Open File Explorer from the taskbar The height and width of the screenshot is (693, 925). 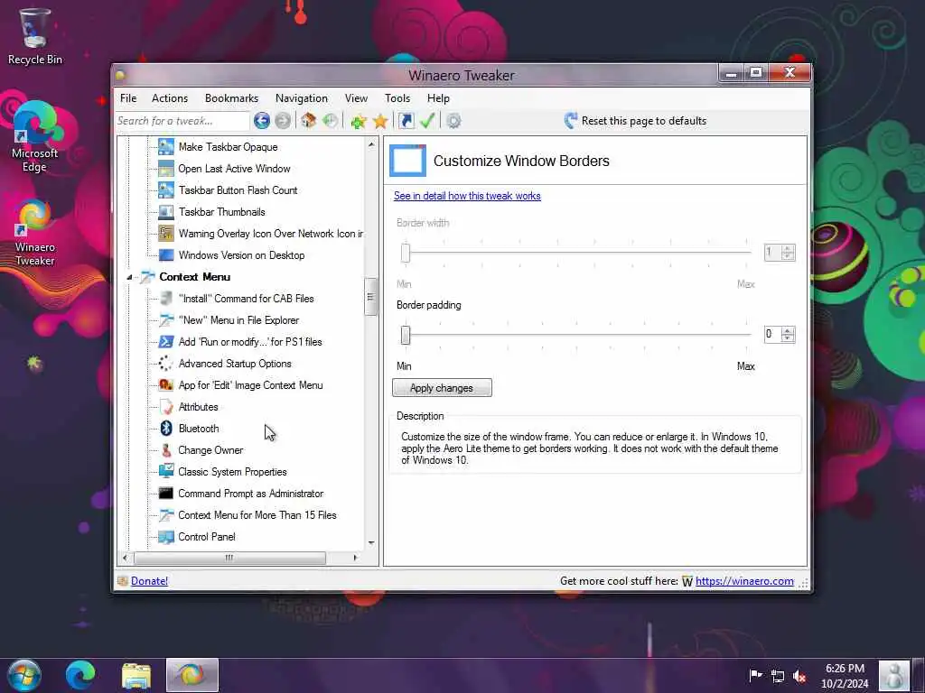pos(136,675)
